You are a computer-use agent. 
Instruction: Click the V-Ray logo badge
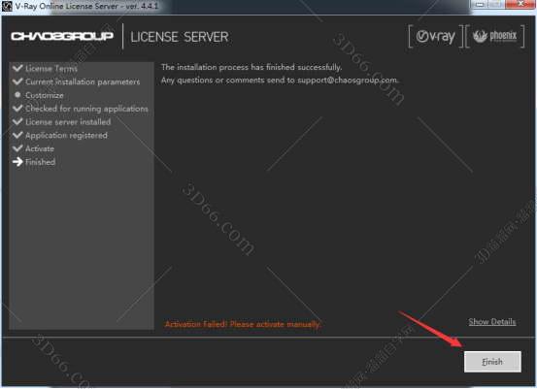[x=435, y=36]
